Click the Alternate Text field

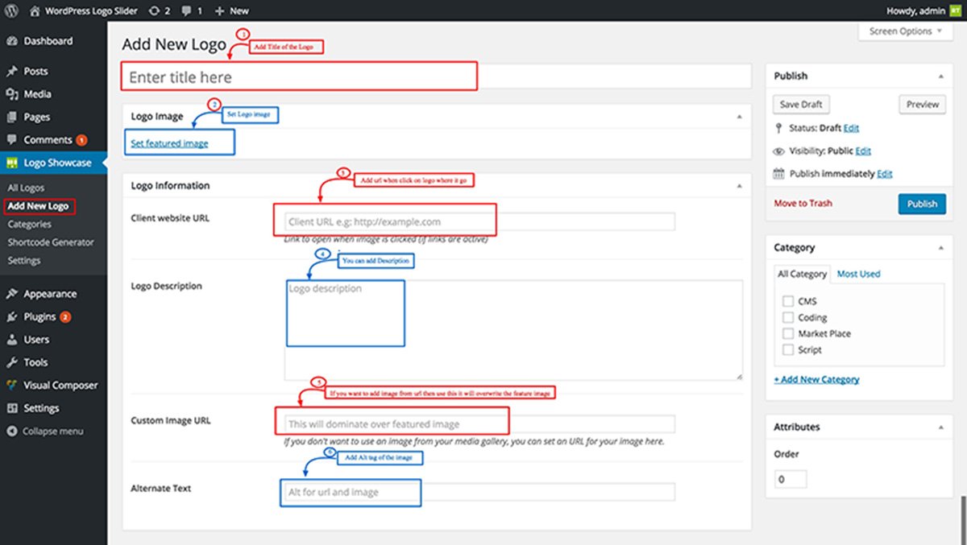point(479,492)
